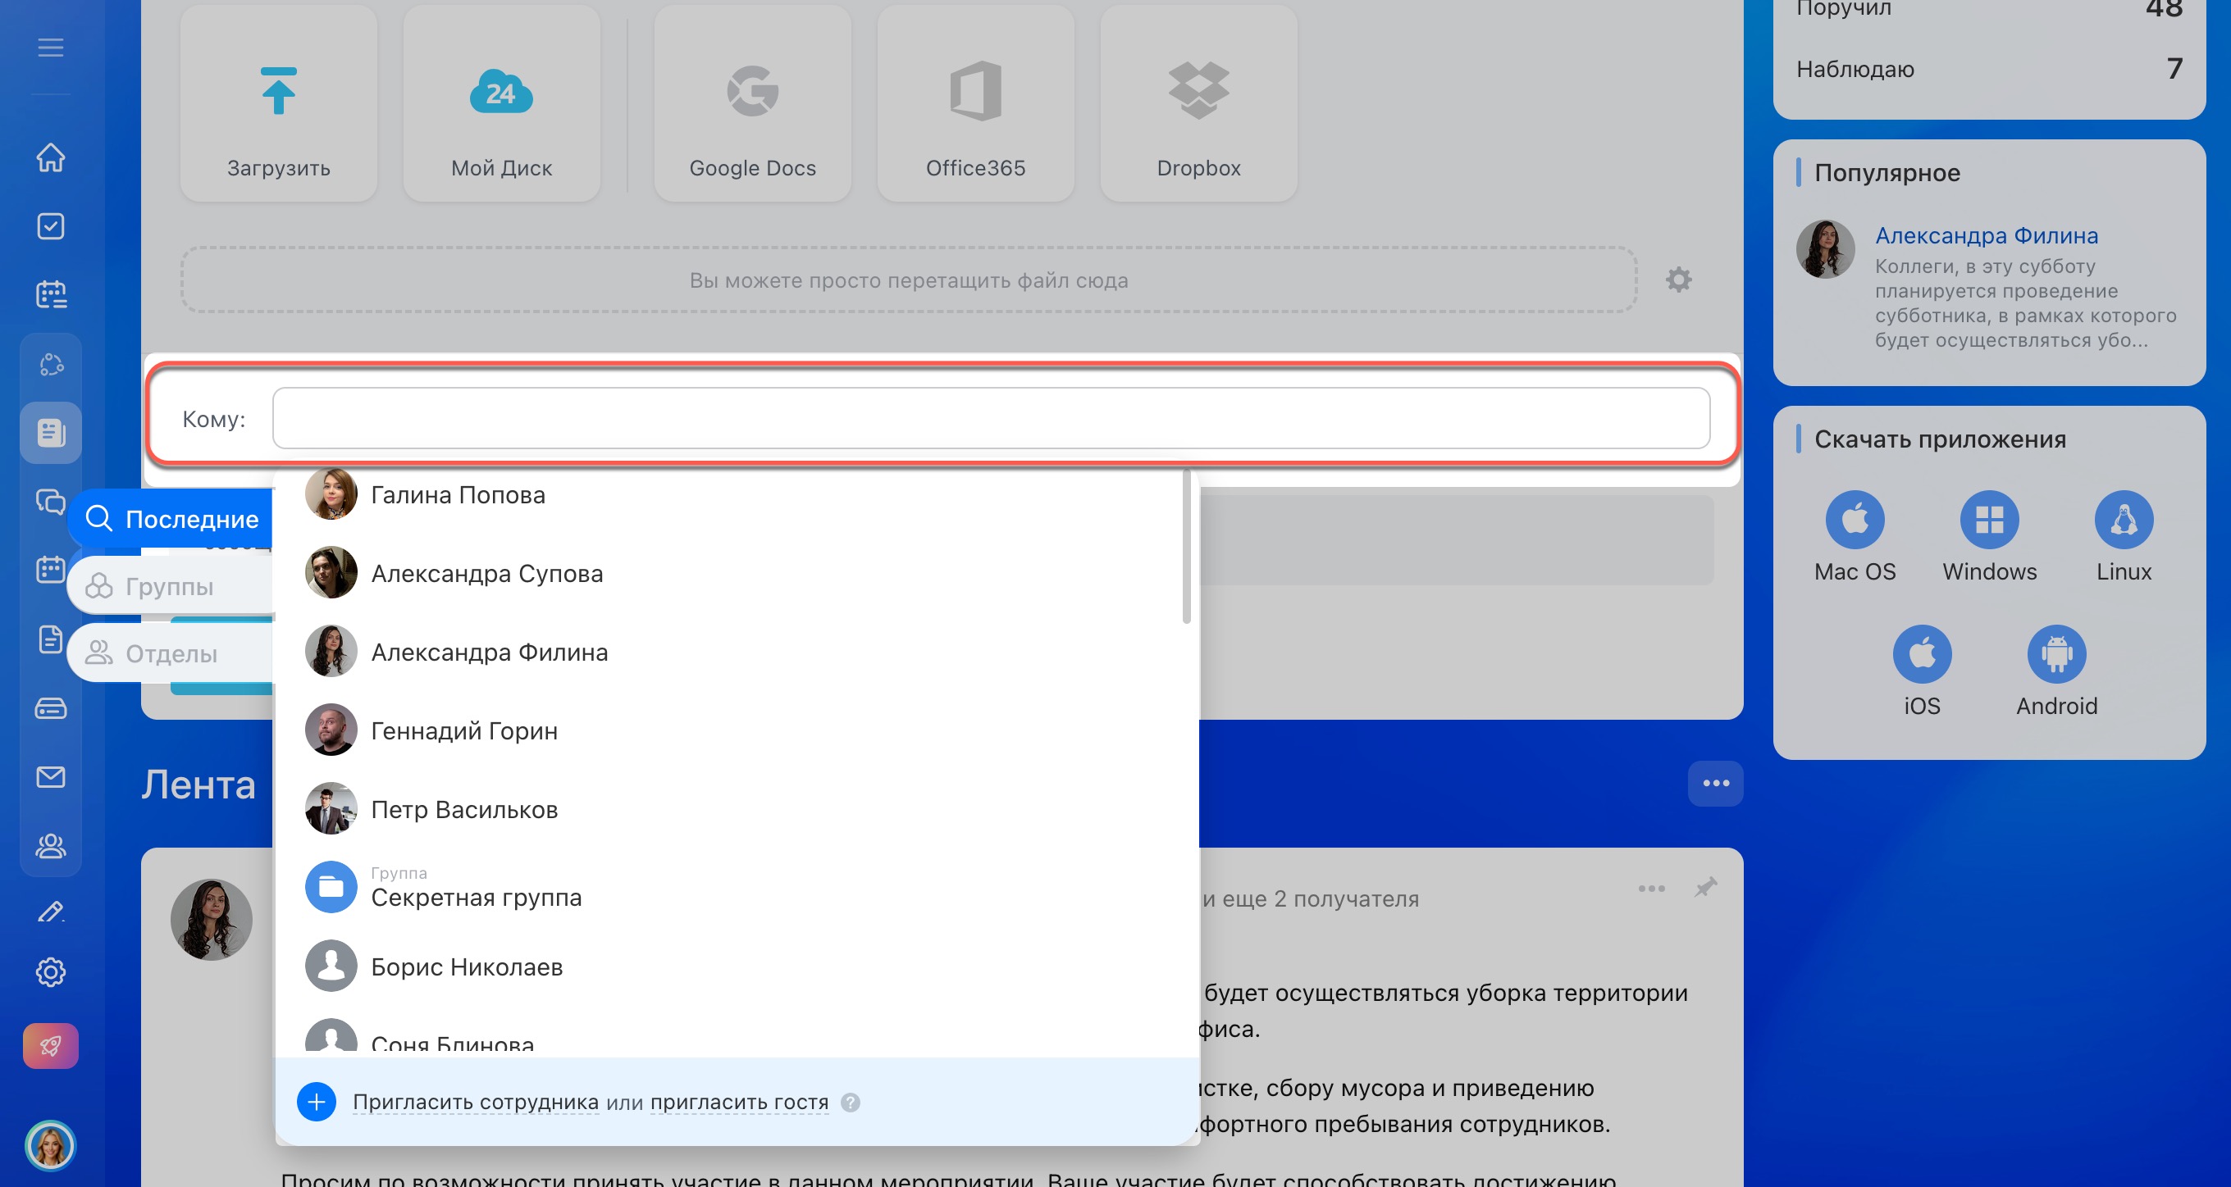This screenshot has width=2231, height=1187.
Task: Open Александра Филина popular post link
Action: point(1986,235)
